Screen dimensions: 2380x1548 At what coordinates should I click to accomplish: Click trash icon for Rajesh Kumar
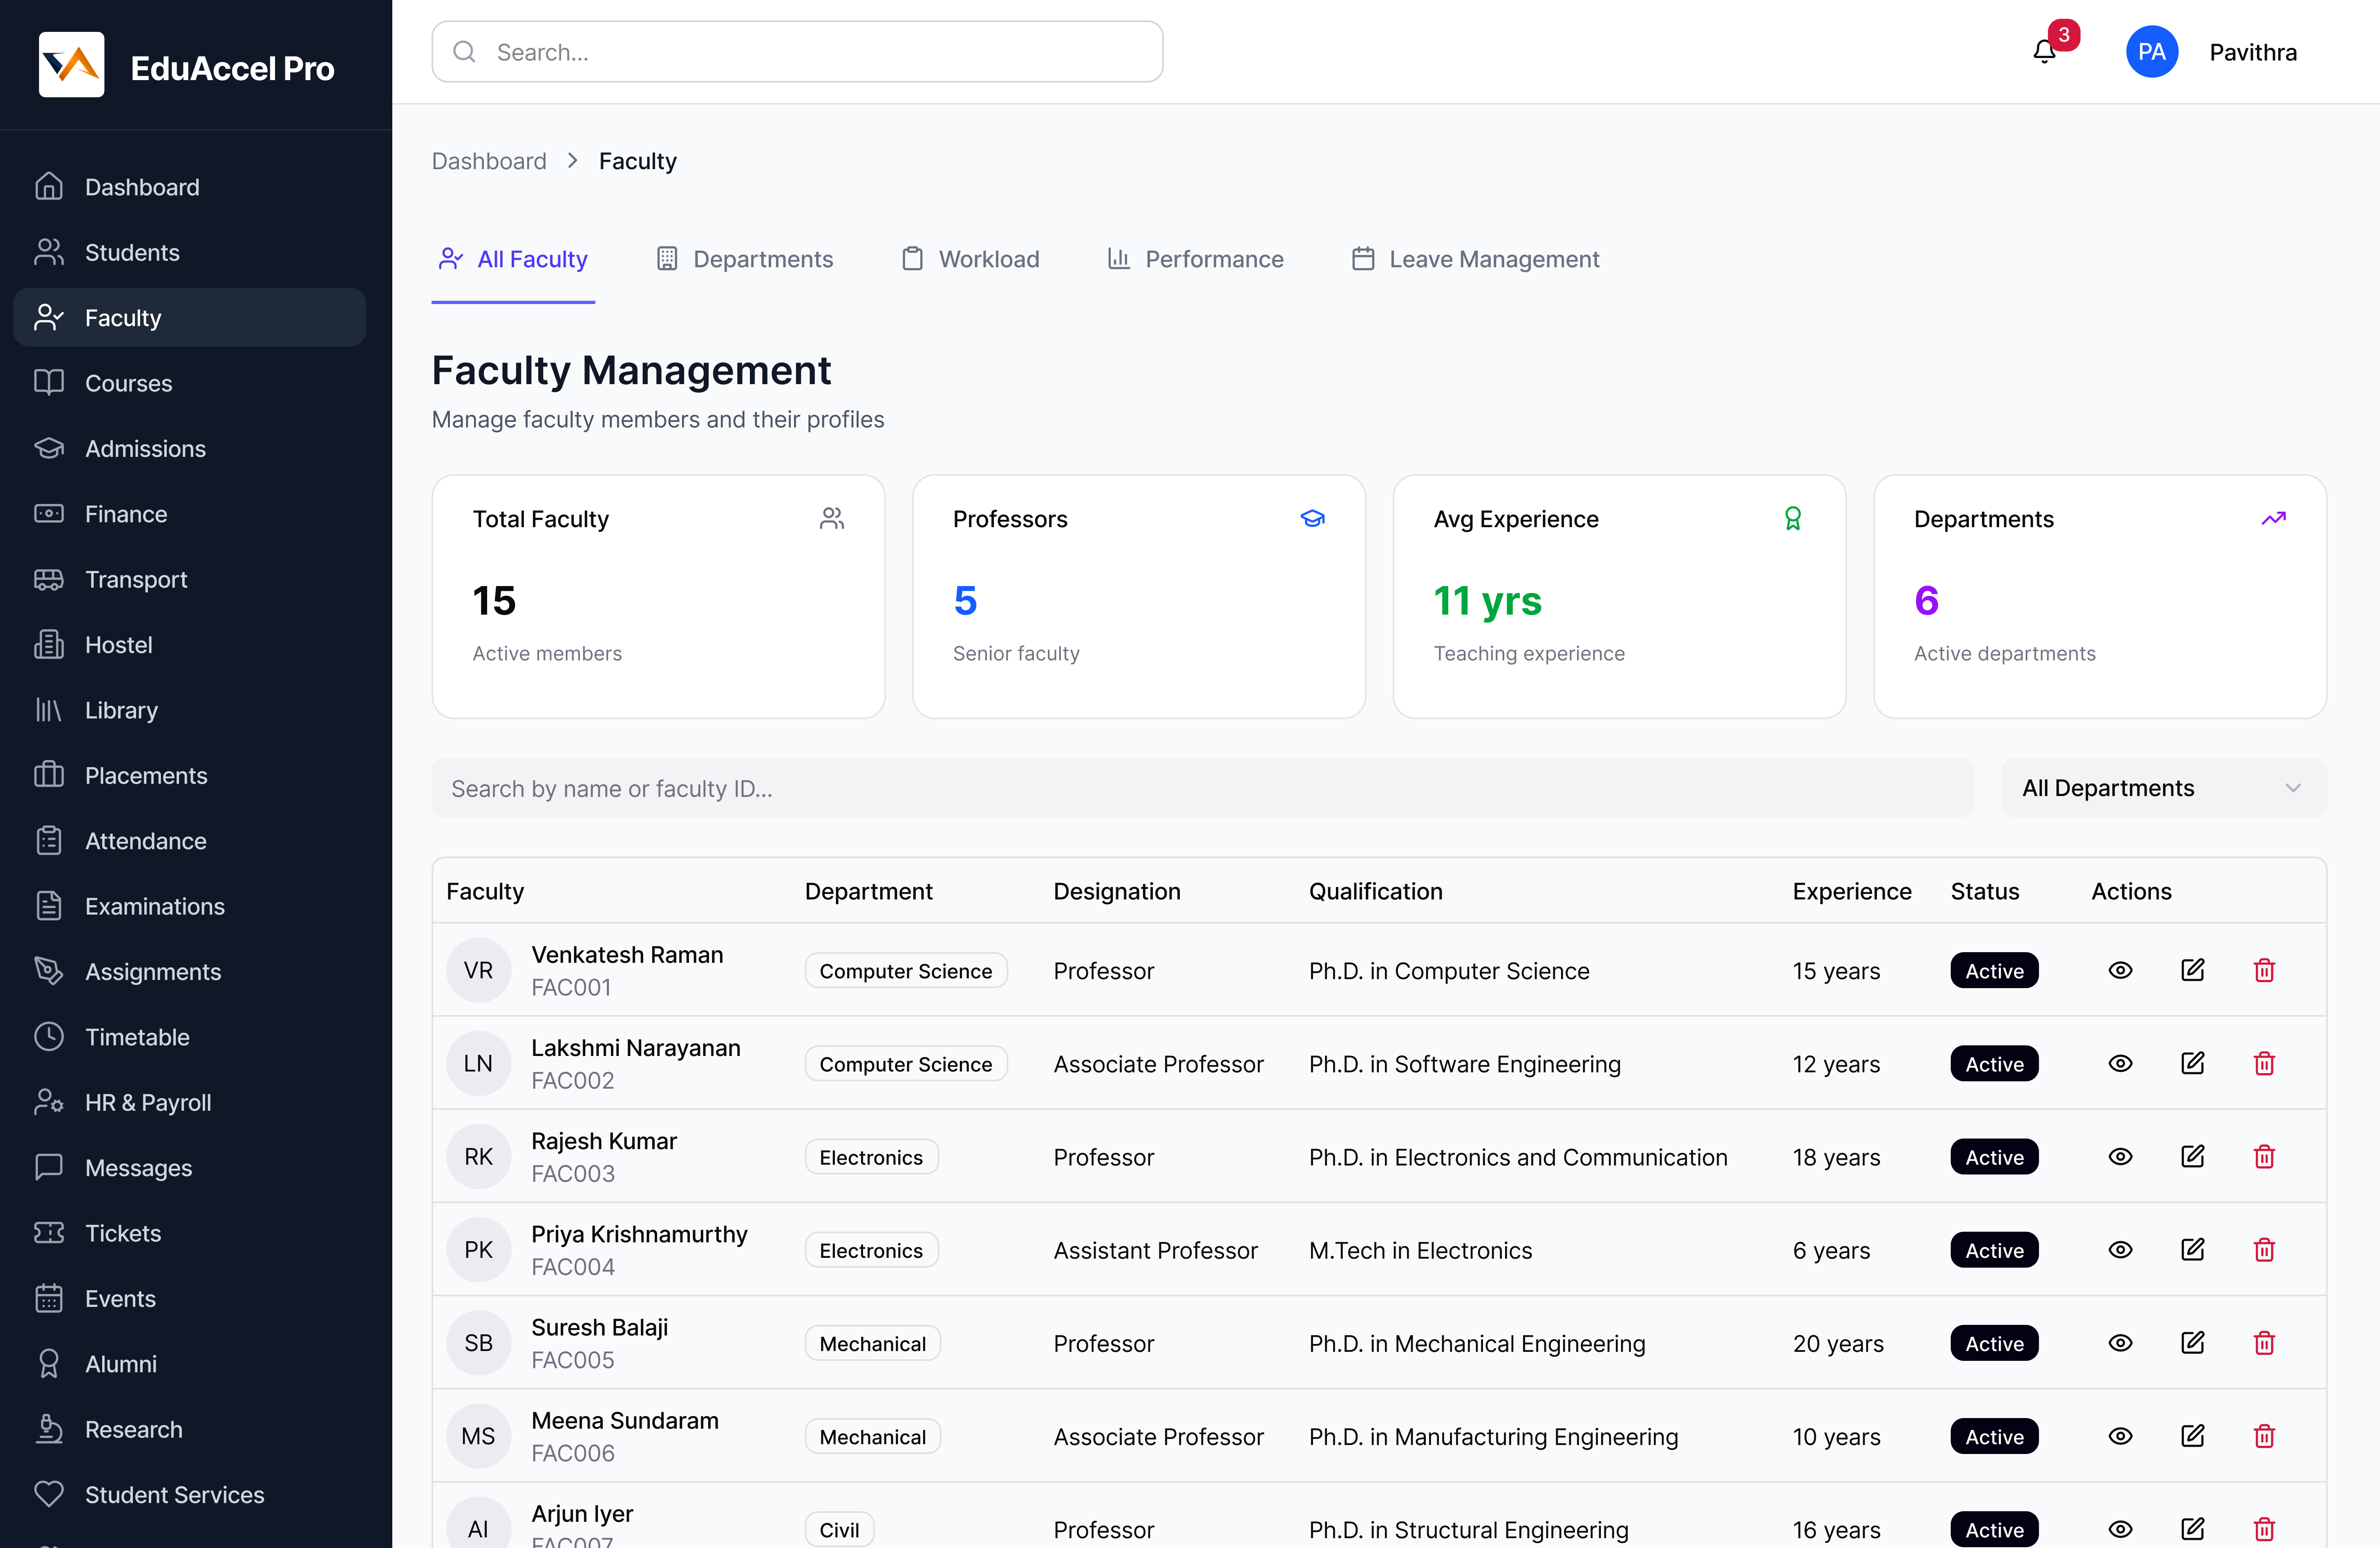click(2264, 1156)
